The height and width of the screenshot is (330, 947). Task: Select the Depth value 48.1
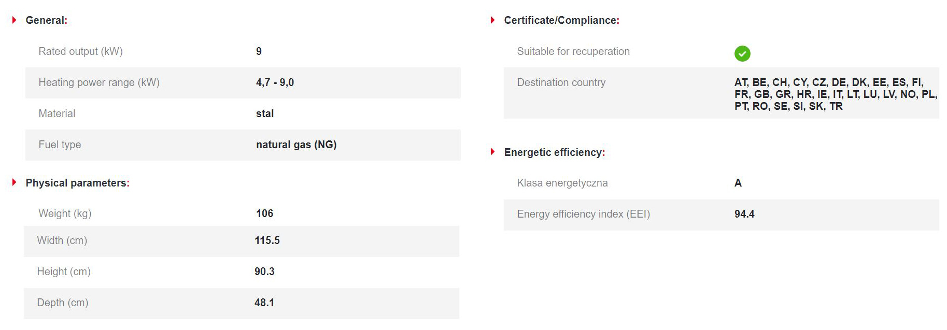pyautogui.click(x=264, y=303)
